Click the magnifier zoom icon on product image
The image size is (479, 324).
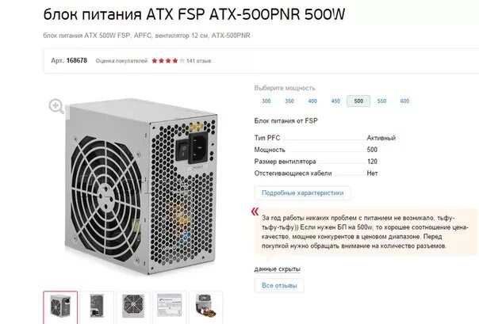click(56, 106)
